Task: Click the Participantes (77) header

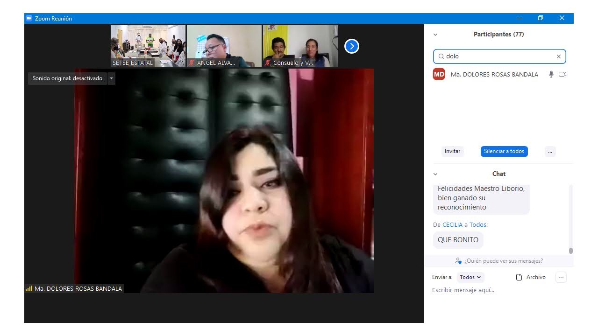Action: (x=498, y=35)
